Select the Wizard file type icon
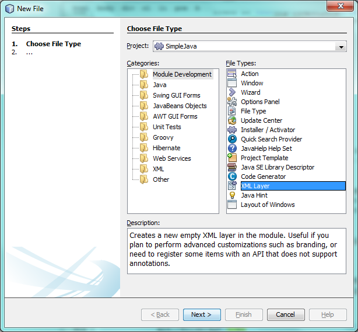The width and height of the screenshot is (358, 332). [x=231, y=92]
